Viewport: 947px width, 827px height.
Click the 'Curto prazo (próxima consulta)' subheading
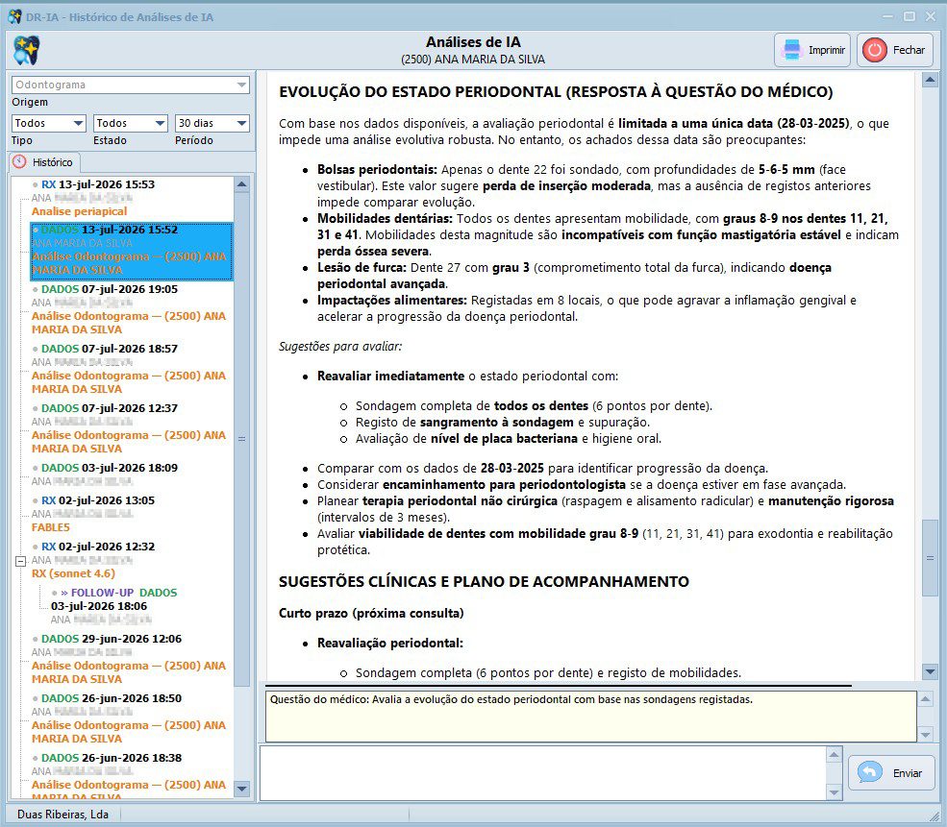coord(371,614)
